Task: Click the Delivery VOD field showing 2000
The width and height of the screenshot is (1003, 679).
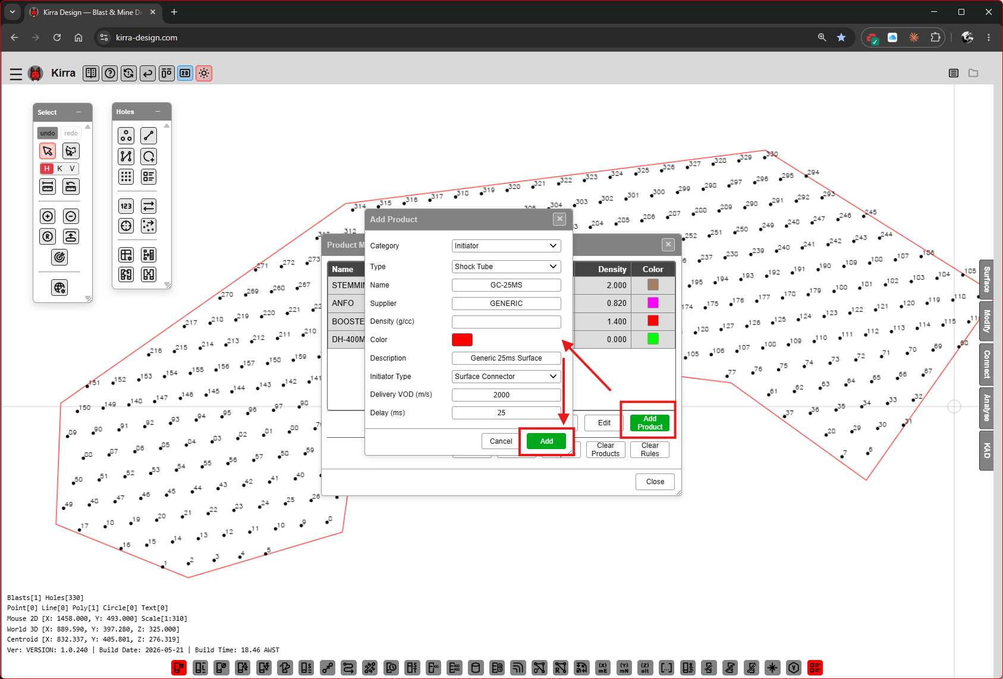Action: (506, 395)
